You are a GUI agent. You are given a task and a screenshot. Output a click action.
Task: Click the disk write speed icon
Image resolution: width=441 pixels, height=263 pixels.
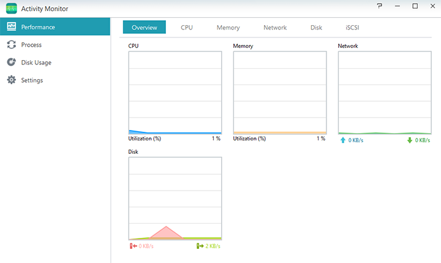200,246
